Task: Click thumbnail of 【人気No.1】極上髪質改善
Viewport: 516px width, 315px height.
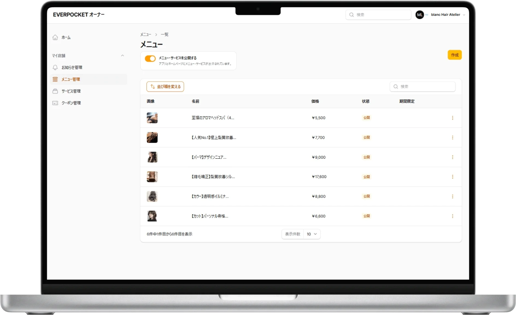Action: point(152,138)
